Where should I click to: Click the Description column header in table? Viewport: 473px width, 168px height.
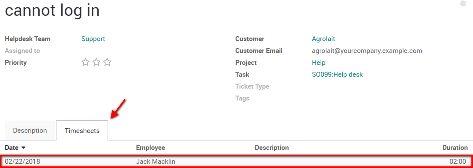272,148
